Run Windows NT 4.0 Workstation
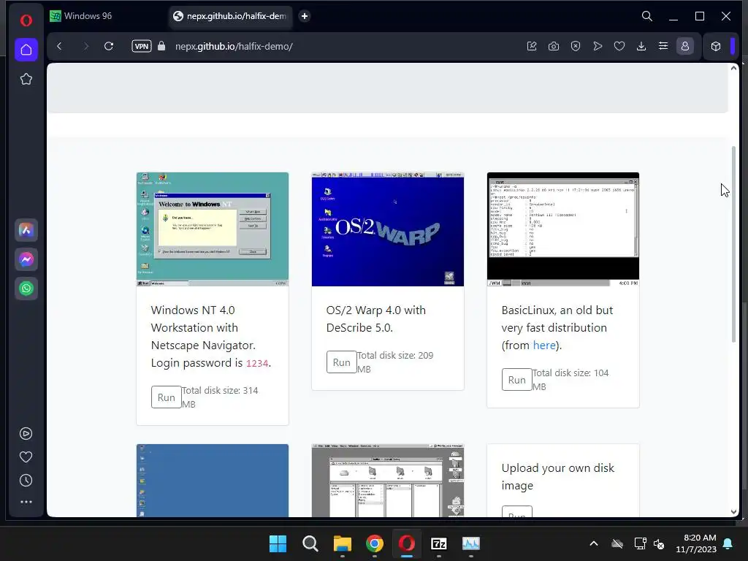The height and width of the screenshot is (561, 748). [166, 397]
